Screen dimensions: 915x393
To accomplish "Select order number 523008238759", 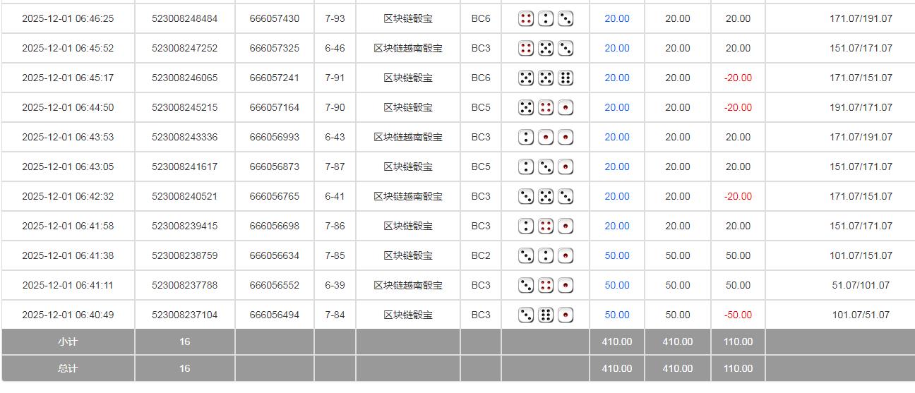I will pyautogui.click(x=185, y=256).
